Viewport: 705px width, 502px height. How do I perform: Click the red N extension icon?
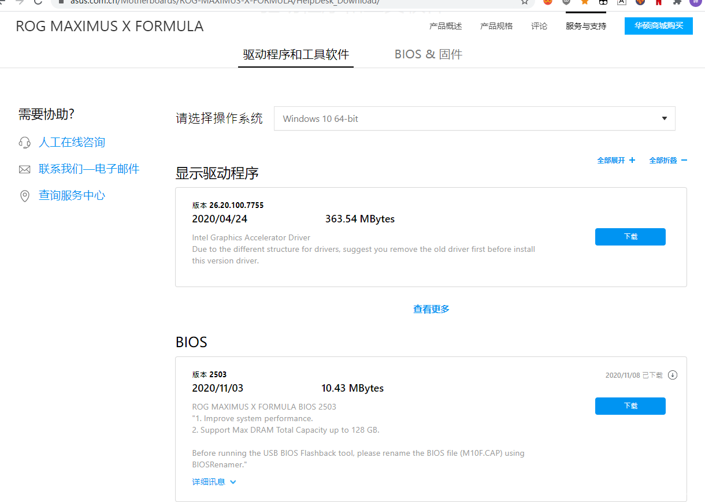point(659,2)
